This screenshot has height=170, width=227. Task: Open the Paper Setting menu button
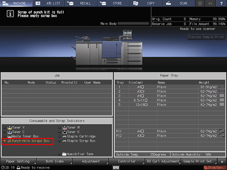coord(18,161)
